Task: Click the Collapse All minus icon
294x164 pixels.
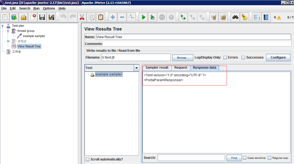Action: (x=122, y=17)
